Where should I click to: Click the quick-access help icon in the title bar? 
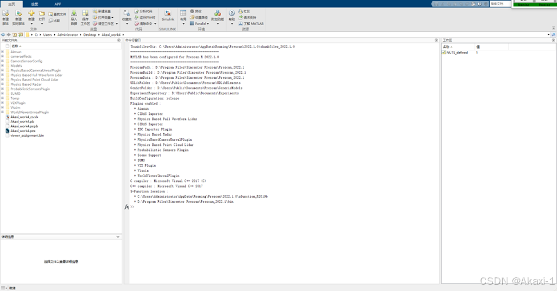[x=479, y=4]
